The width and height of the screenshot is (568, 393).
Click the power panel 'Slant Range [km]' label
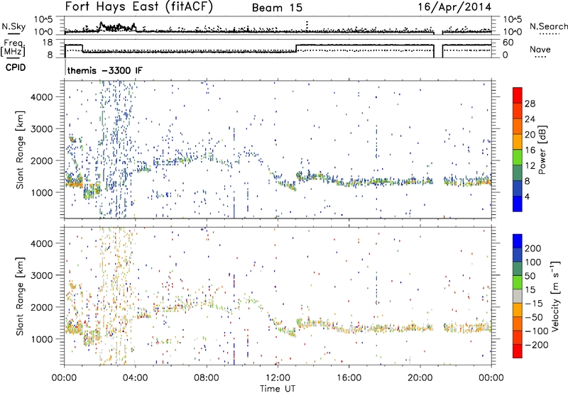(x=21, y=150)
